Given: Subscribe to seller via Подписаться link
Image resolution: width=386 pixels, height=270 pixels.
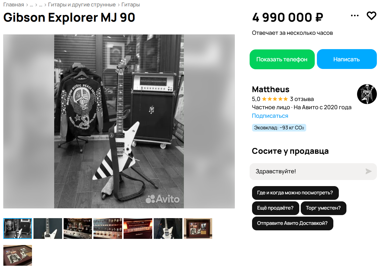Looking at the screenshot, I should [x=270, y=116].
